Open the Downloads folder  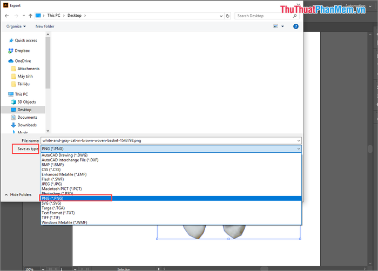point(24,125)
